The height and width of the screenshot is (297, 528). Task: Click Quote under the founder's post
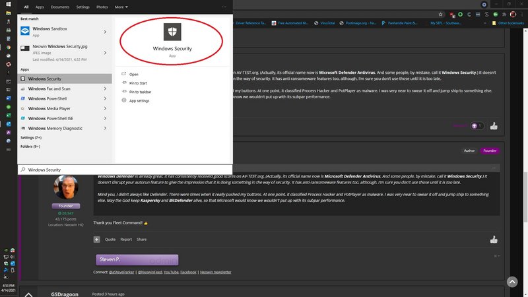tap(110, 240)
